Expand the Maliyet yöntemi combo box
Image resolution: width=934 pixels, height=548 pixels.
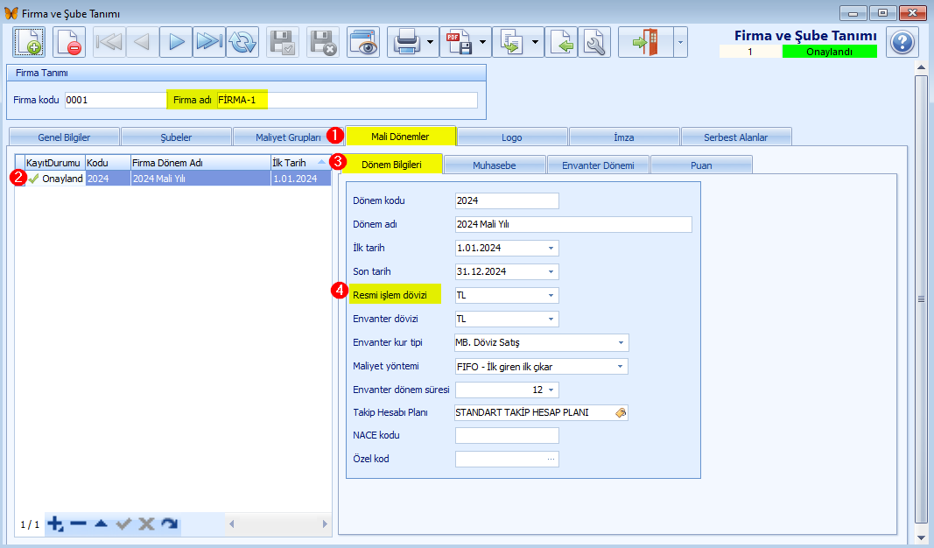(x=621, y=367)
